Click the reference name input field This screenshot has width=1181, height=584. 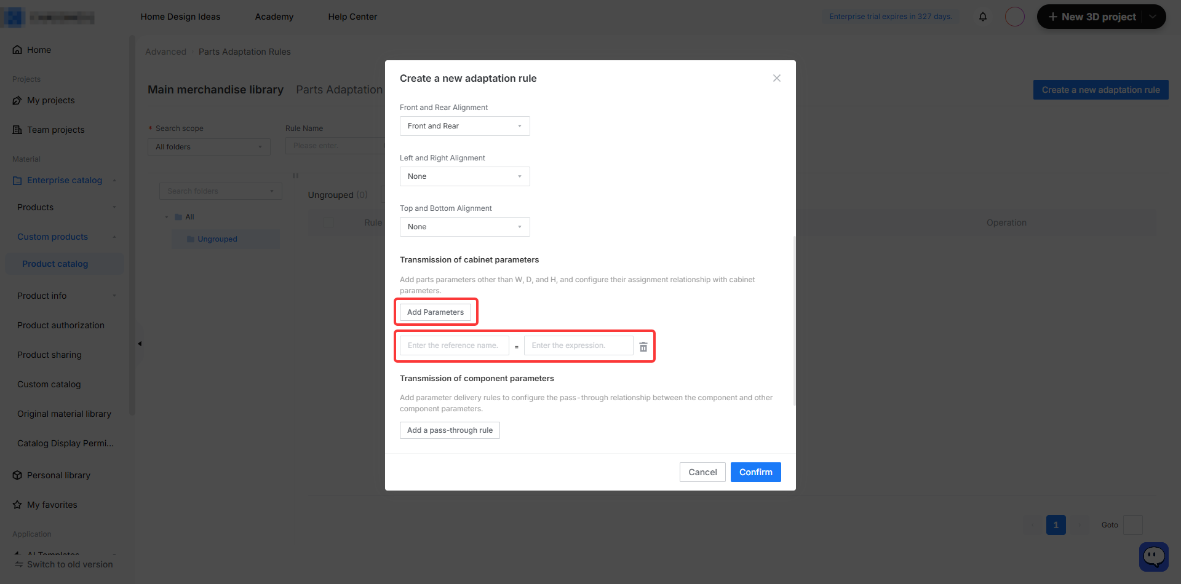tap(455, 345)
